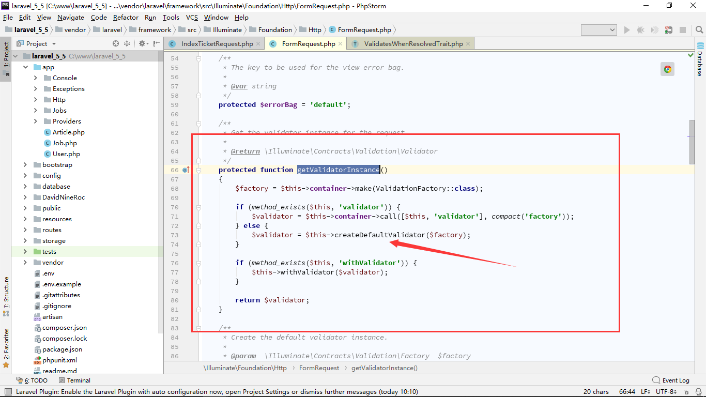Open the Event Log

(671, 380)
